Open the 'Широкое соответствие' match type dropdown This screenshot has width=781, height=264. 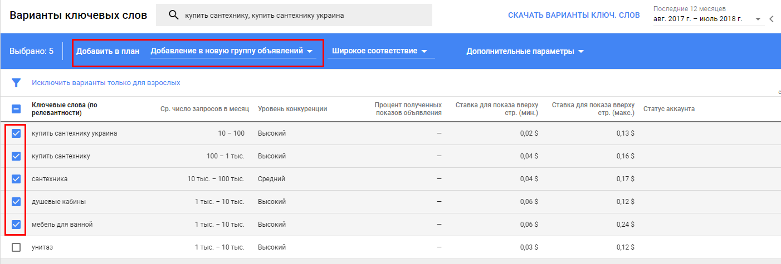click(381, 51)
